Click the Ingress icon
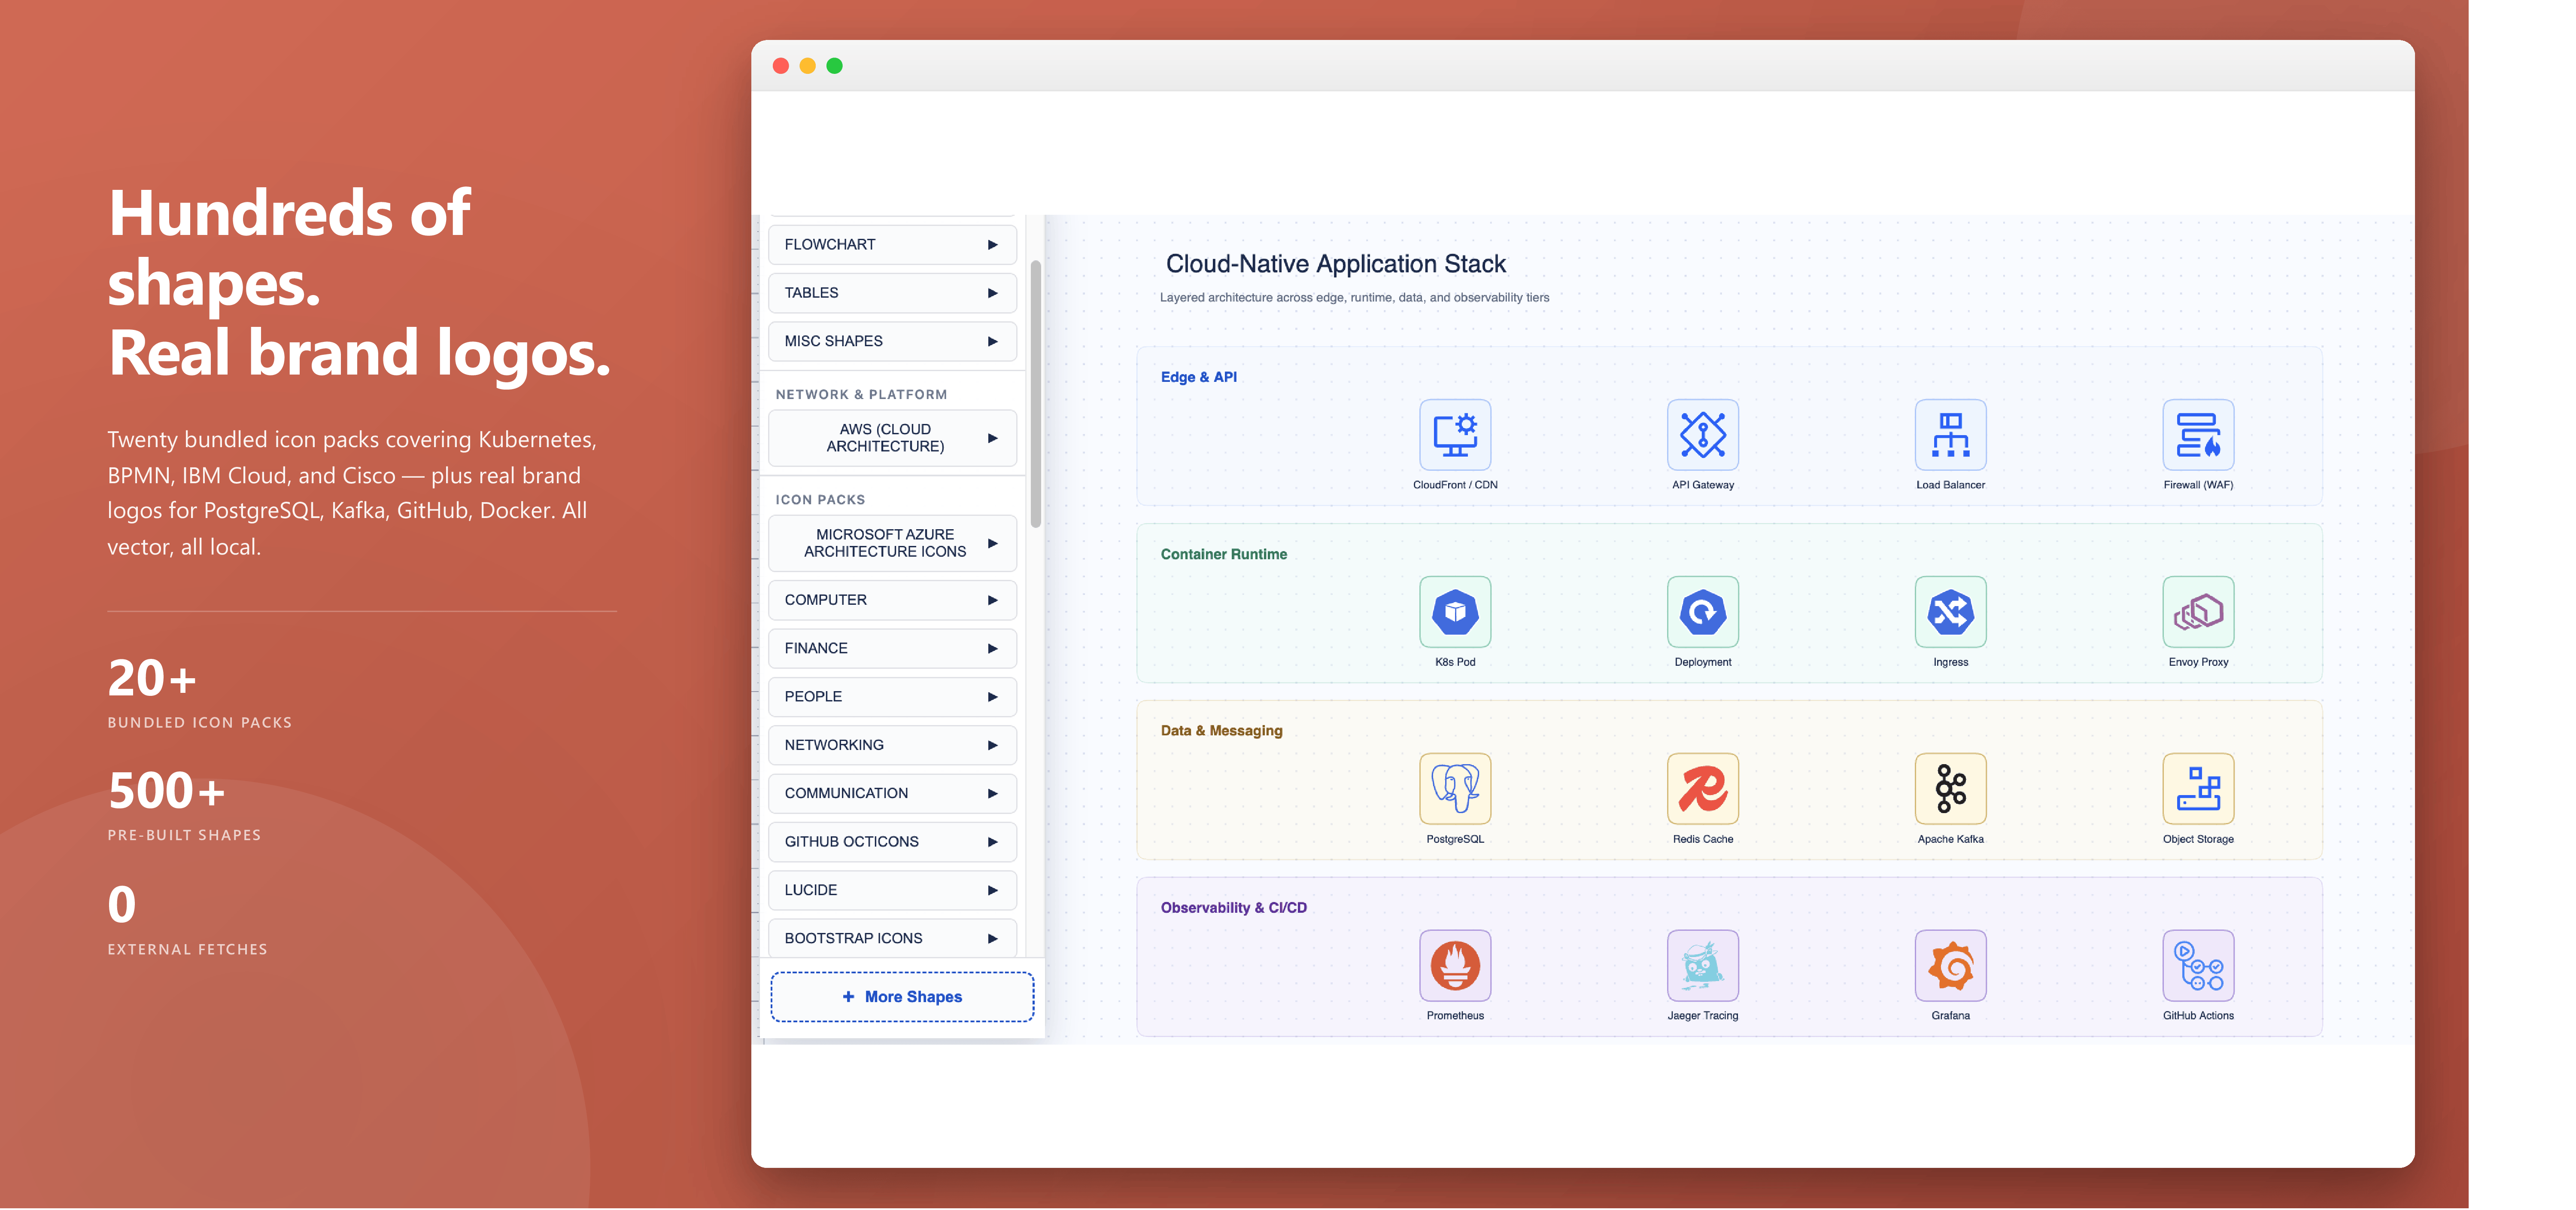This screenshot has width=2576, height=1210. pyautogui.click(x=1951, y=612)
